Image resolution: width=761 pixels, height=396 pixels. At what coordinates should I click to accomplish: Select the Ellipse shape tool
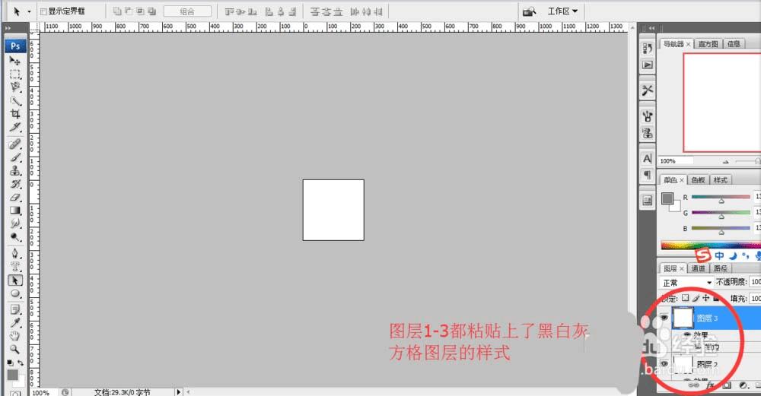(x=15, y=293)
